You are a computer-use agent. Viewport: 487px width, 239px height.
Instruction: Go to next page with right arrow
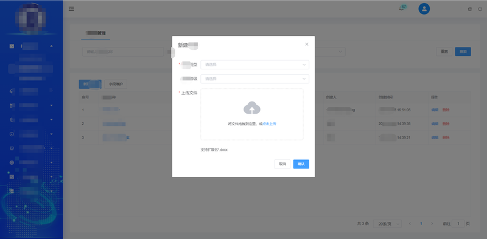[x=432, y=223]
